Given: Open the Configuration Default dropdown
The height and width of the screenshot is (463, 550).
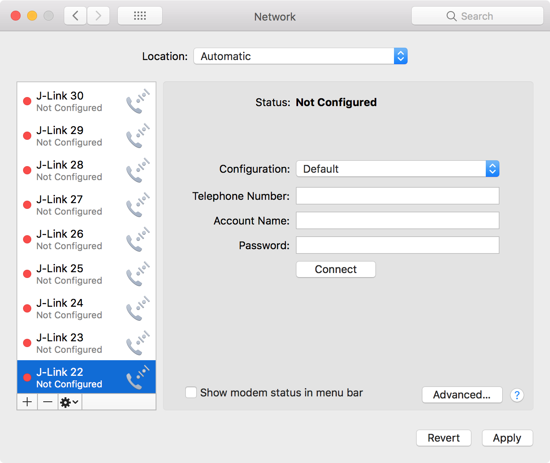Looking at the screenshot, I should tap(398, 169).
